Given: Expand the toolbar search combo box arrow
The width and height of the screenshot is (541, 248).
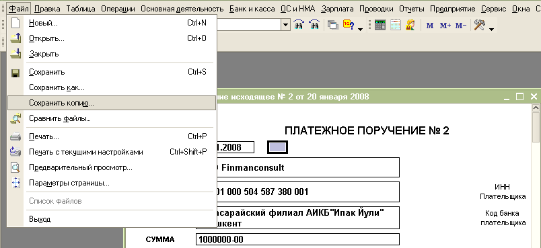Looking at the screenshot, I should coord(286,24).
